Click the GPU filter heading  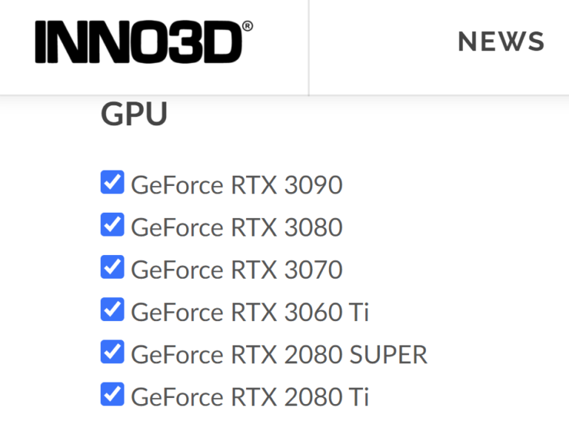134,115
